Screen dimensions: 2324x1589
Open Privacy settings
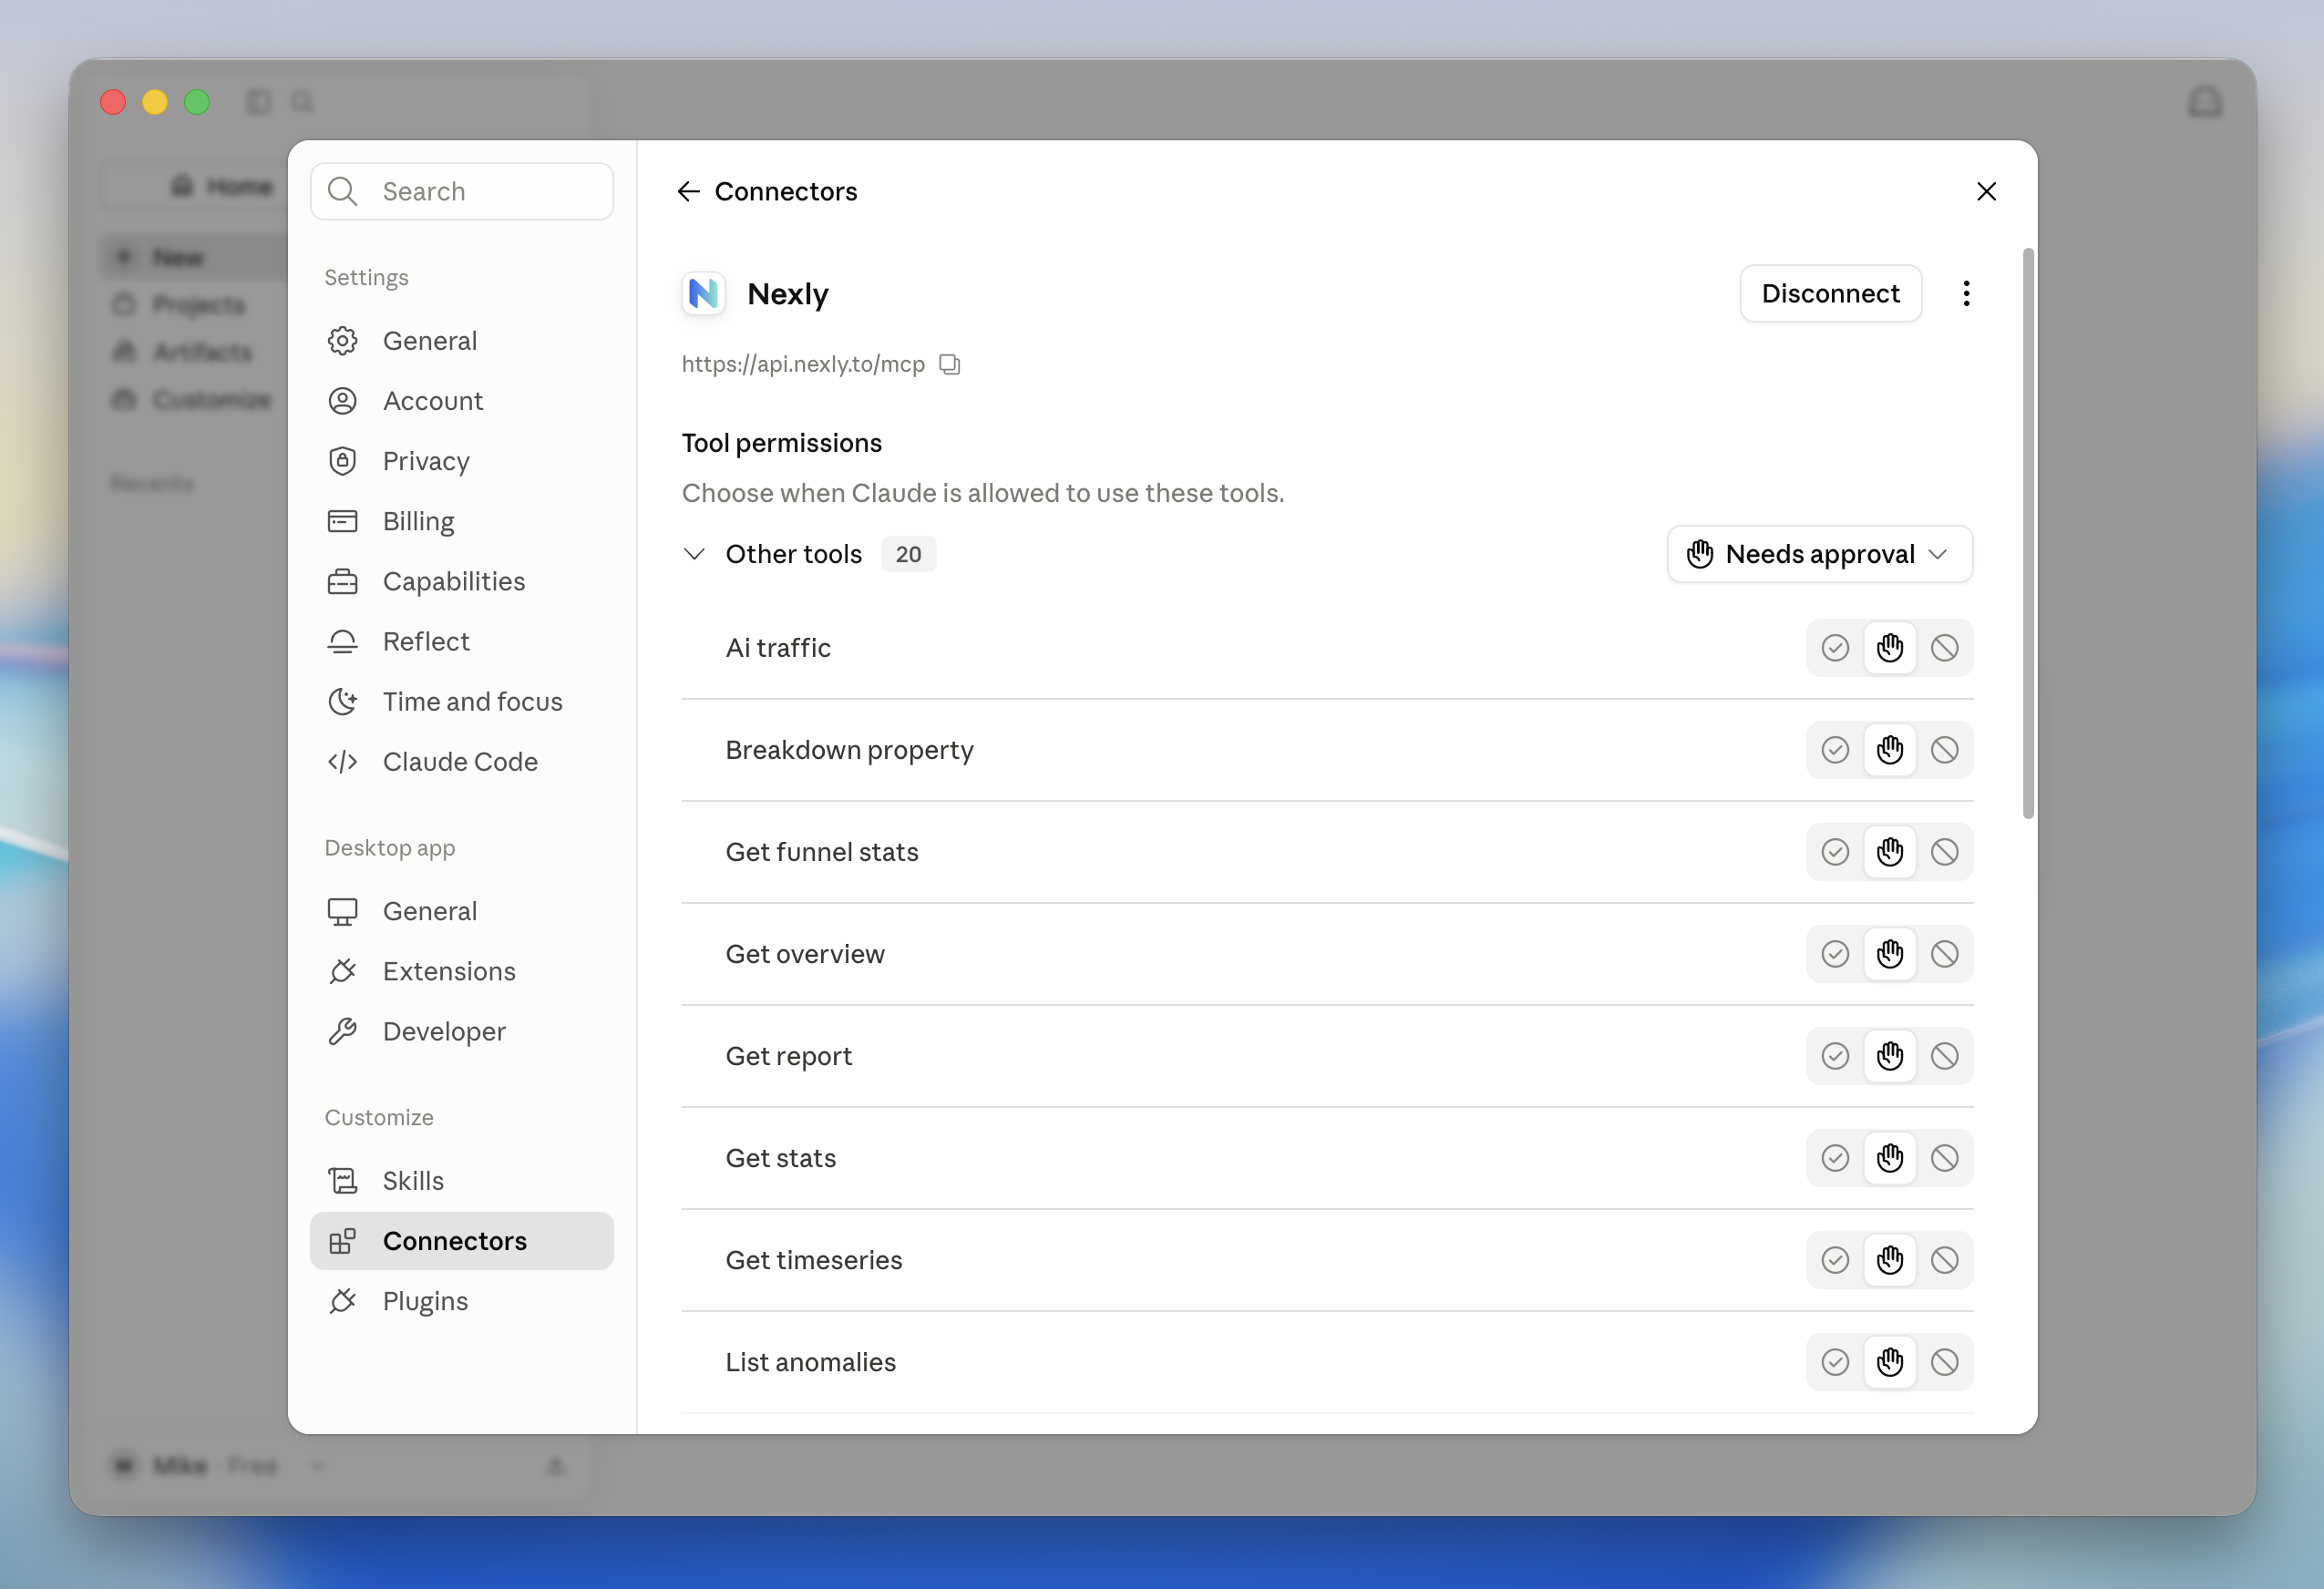461,461
